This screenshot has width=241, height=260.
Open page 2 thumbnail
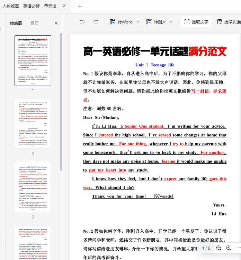click(x=33, y=124)
